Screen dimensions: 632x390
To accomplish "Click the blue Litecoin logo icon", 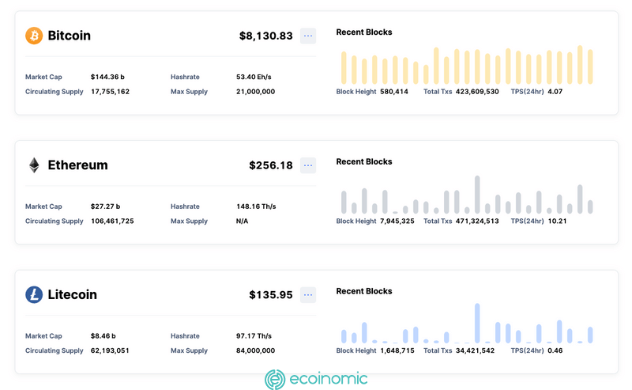I will tap(34, 295).
